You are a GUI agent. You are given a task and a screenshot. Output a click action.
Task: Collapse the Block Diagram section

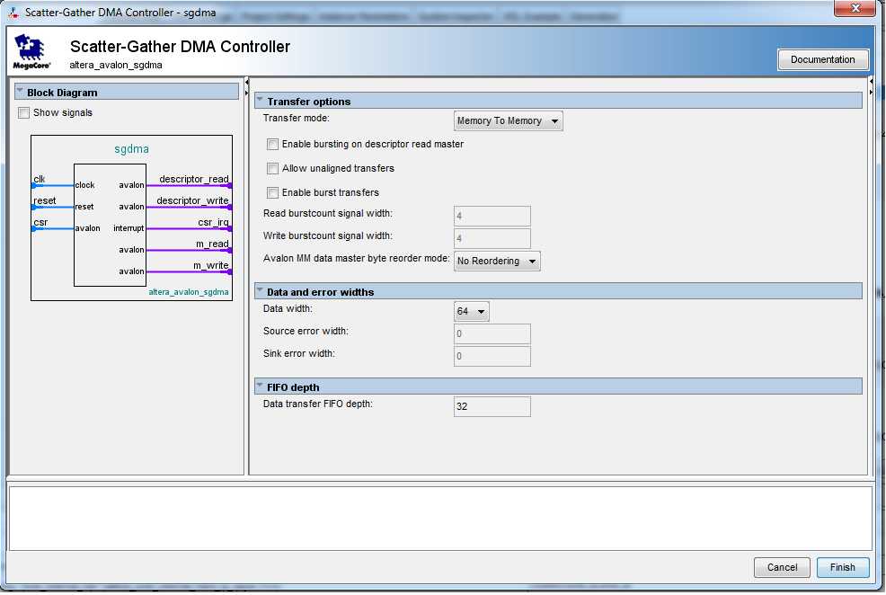(20, 91)
